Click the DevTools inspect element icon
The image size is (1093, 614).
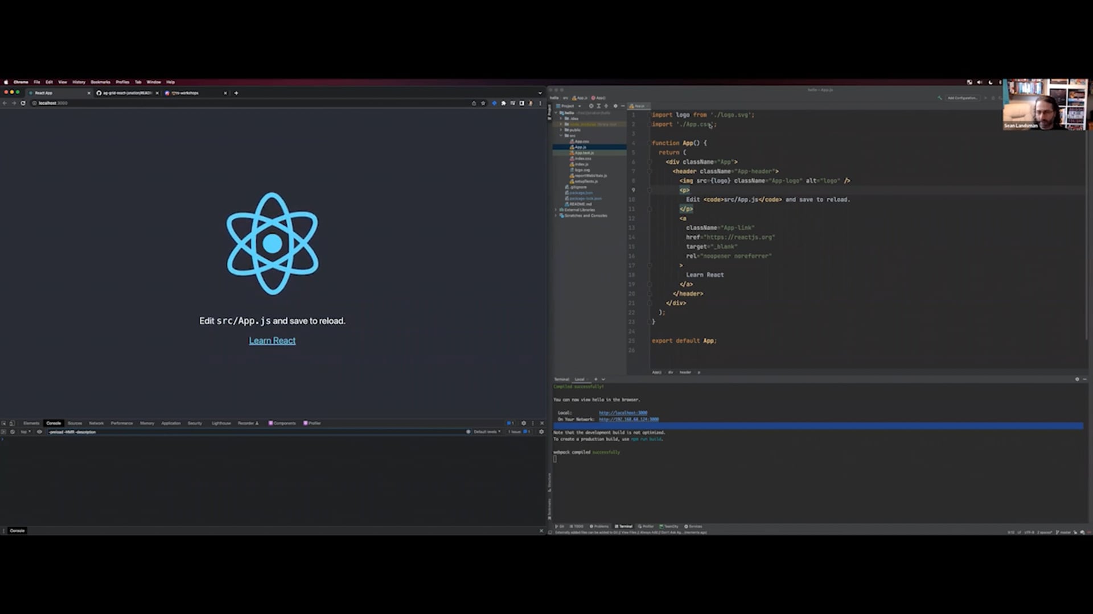[x=4, y=423]
